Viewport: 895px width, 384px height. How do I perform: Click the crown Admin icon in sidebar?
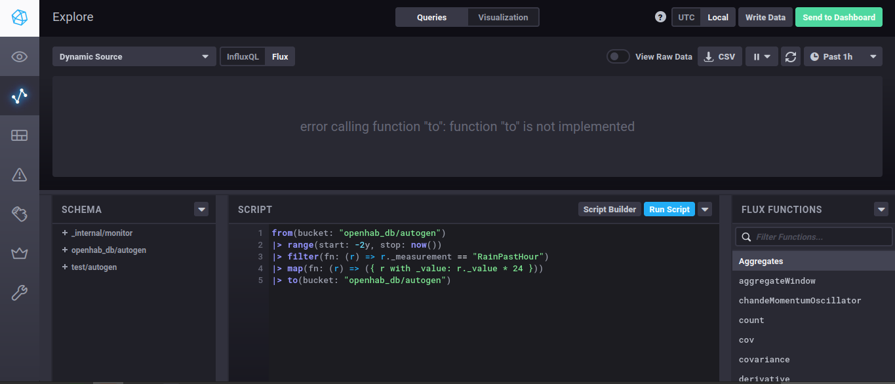(19, 253)
